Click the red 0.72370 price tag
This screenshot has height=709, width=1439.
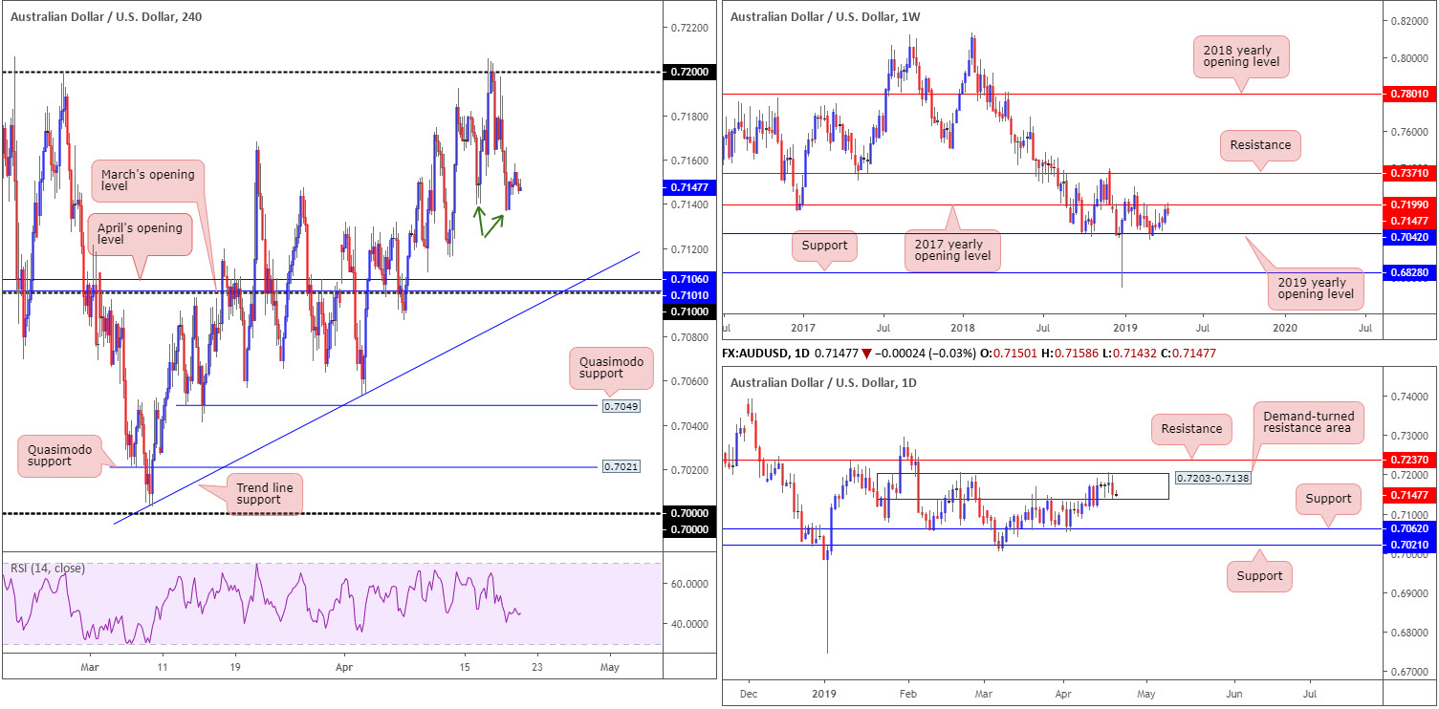(x=1410, y=461)
